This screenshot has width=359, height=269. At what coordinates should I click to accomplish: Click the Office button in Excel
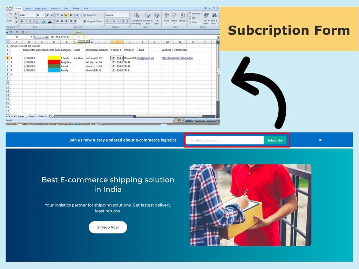(9, 8)
